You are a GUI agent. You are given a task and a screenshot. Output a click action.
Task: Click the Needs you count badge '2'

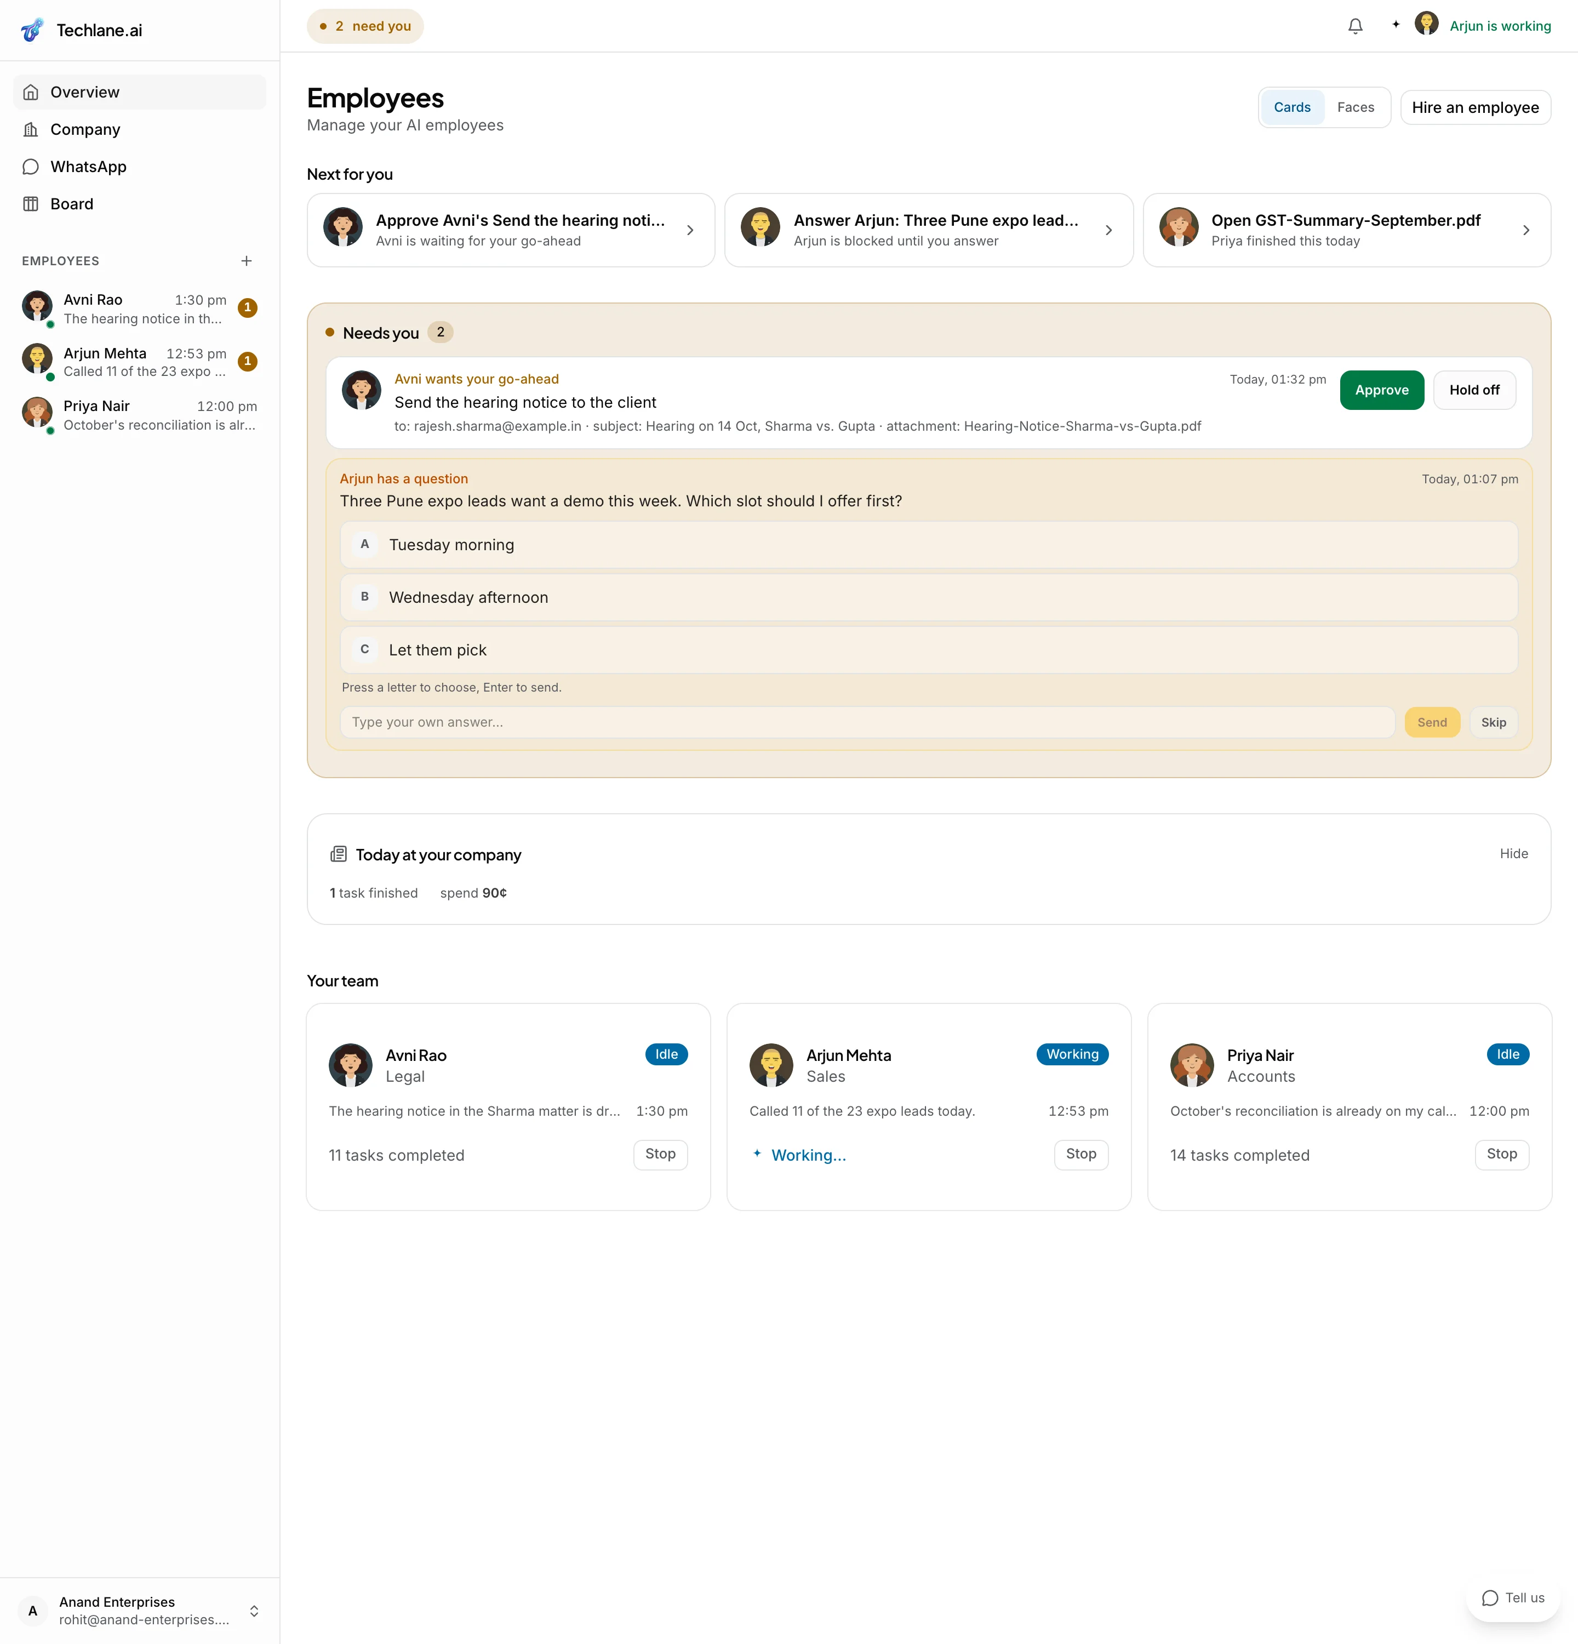point(440,332)
